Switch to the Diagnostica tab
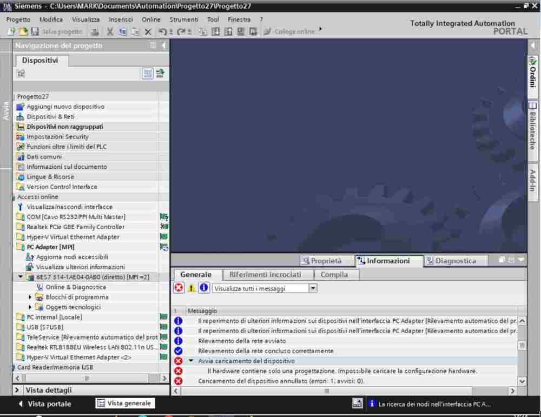Image resolution: width=541 pixels, height=417 pixels. [456, 261]
